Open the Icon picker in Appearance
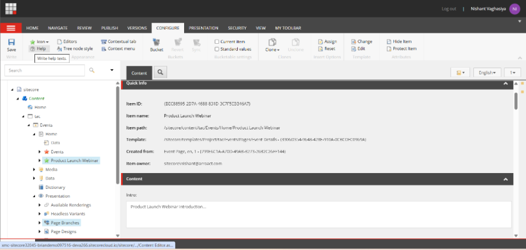Image resolution: width=526 pixels, height=250 pixels. (39, 42)
